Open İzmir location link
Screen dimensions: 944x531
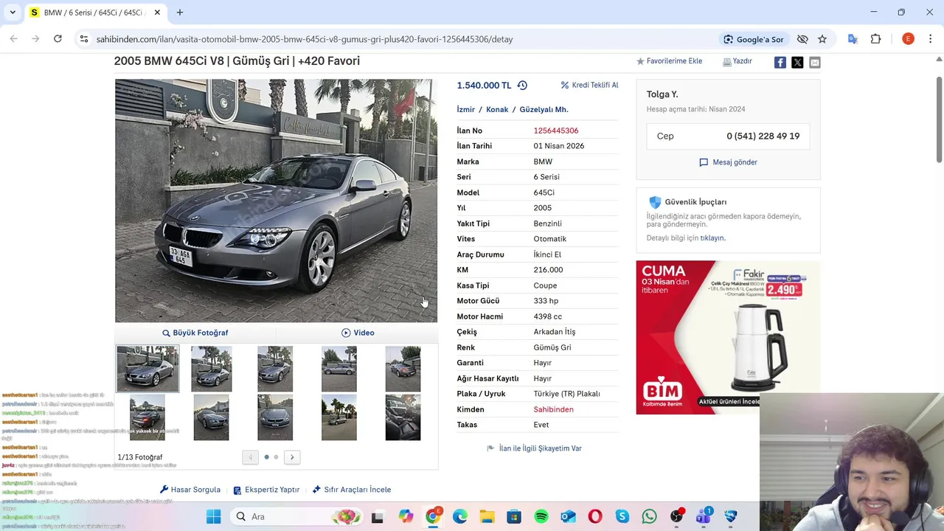point(465,109)
